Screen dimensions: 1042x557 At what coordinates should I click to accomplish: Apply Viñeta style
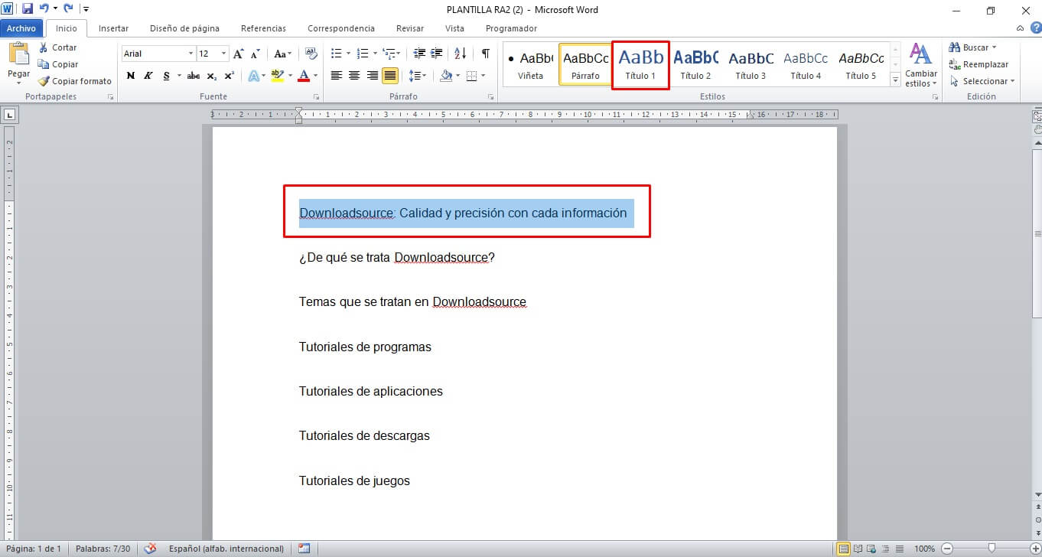[x=530, y=65]
